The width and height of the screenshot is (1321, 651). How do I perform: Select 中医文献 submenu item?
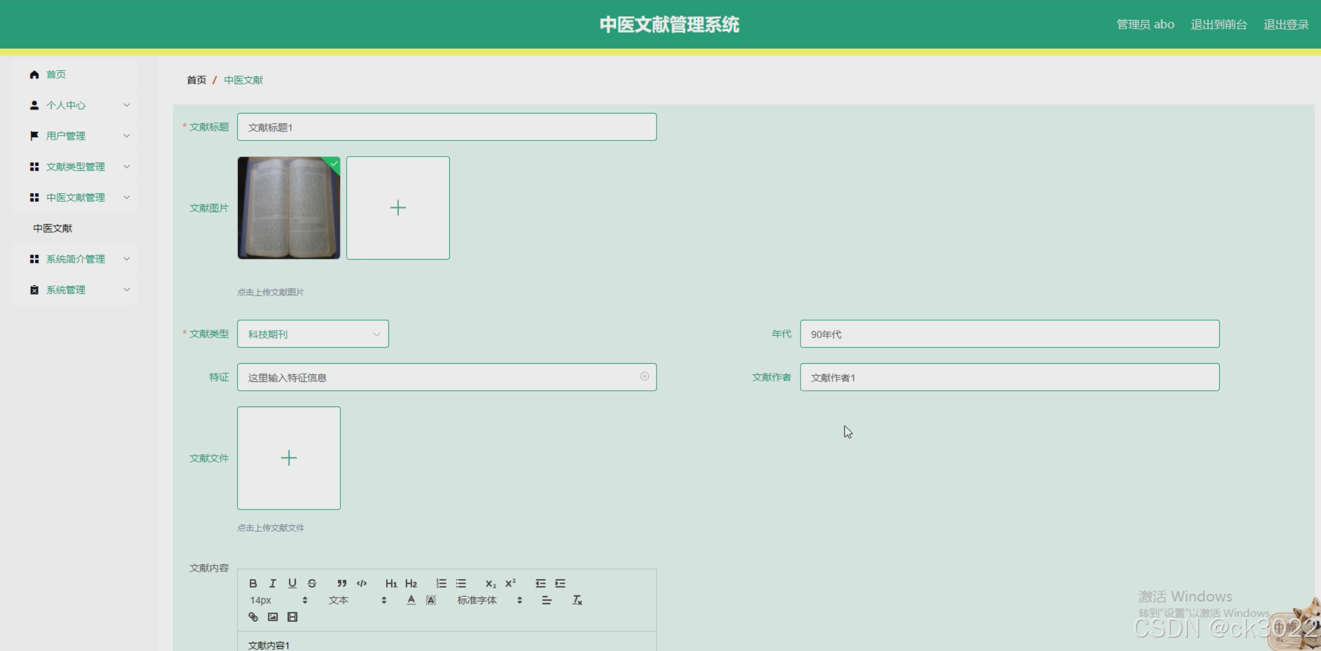[53, 228]
